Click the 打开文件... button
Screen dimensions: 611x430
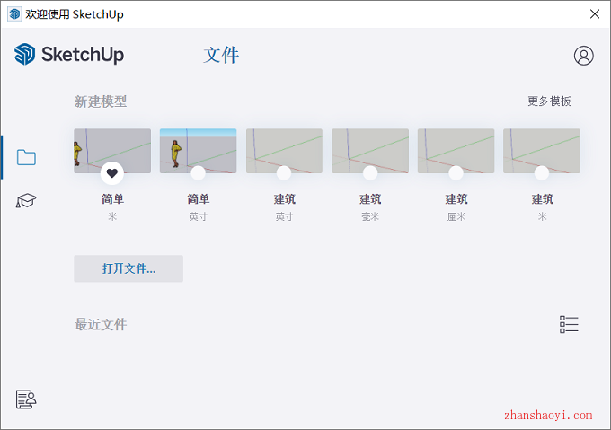128,268
